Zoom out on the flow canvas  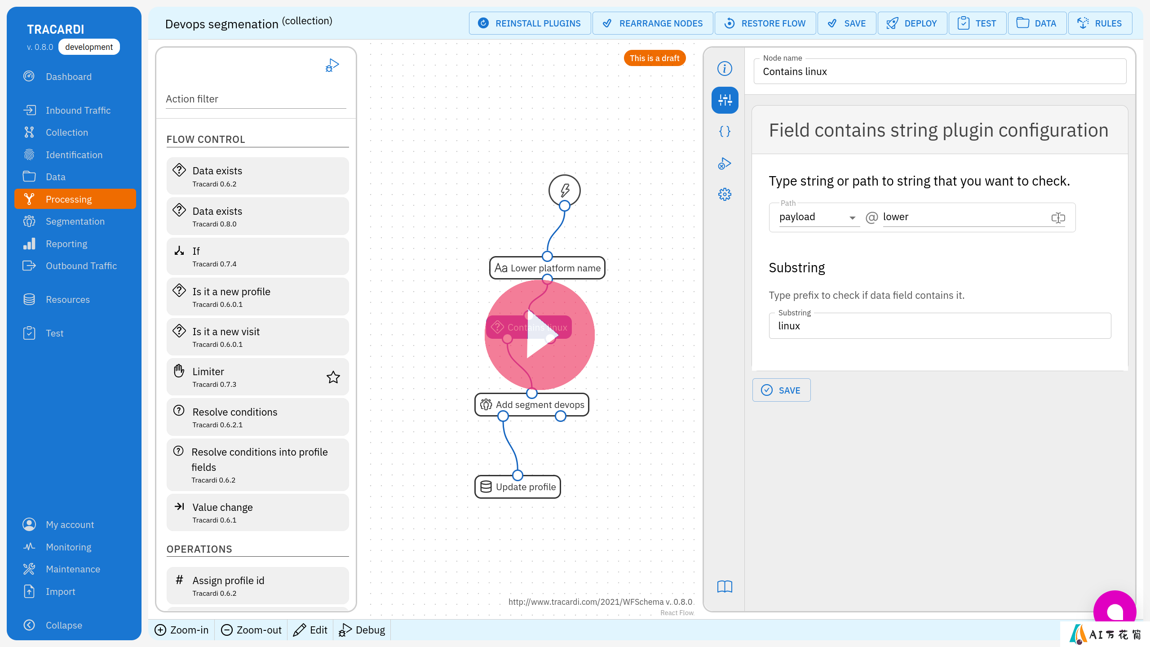pos(251,630)
